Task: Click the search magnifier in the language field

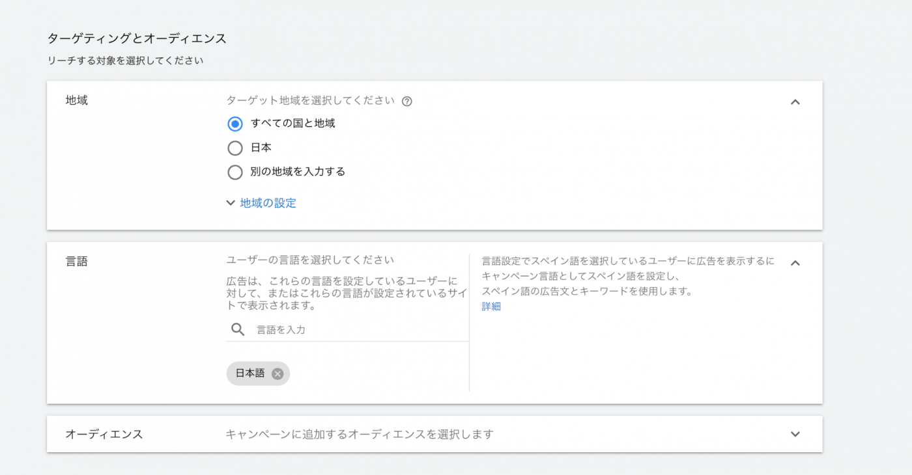Action: (x=238, y=329)
